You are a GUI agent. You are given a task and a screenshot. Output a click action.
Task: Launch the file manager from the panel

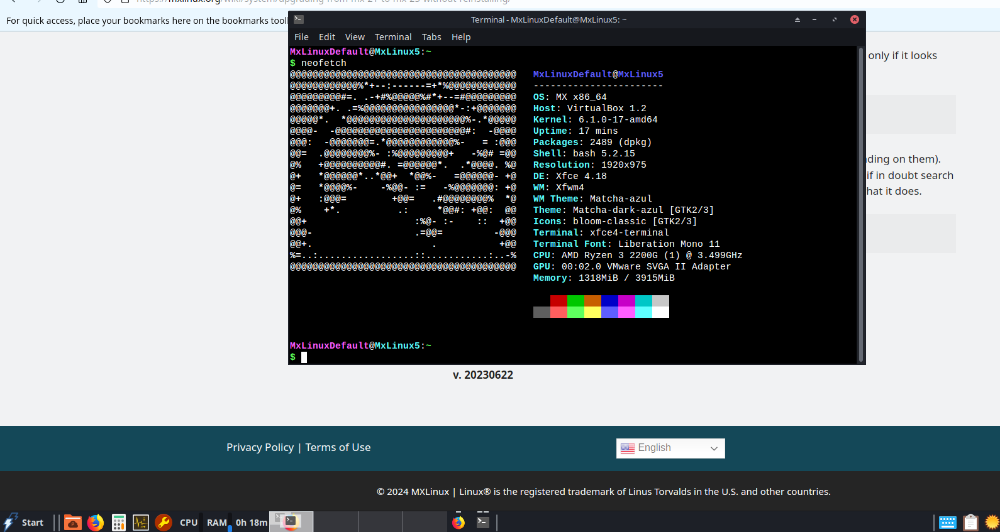[73, 522]
